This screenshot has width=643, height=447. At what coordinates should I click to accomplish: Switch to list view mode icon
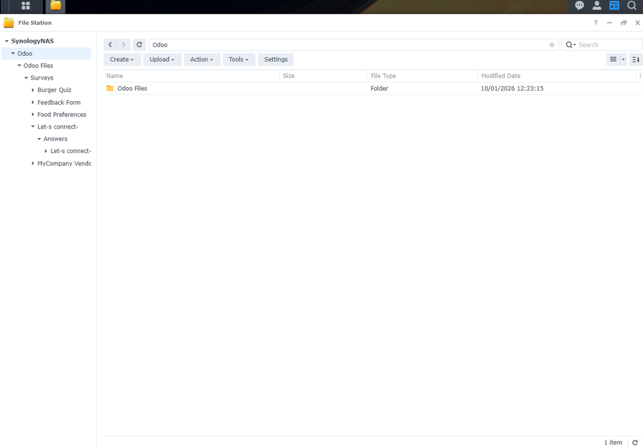click(613, 59)
